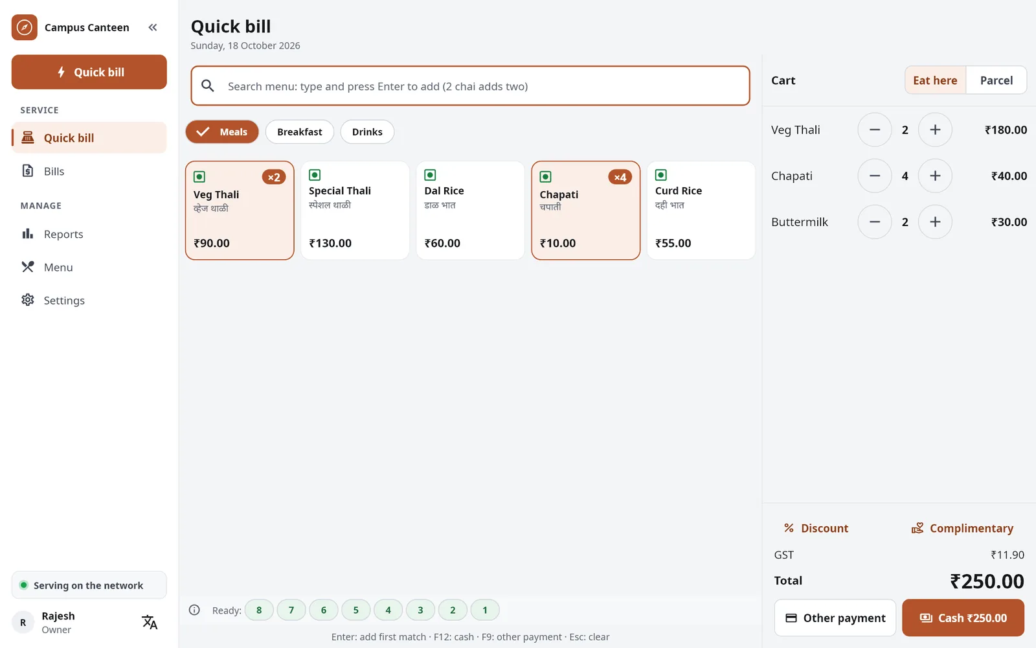Open the Menu management page
This screenshot has width=1036, height=648.
(x=89, y=267)
